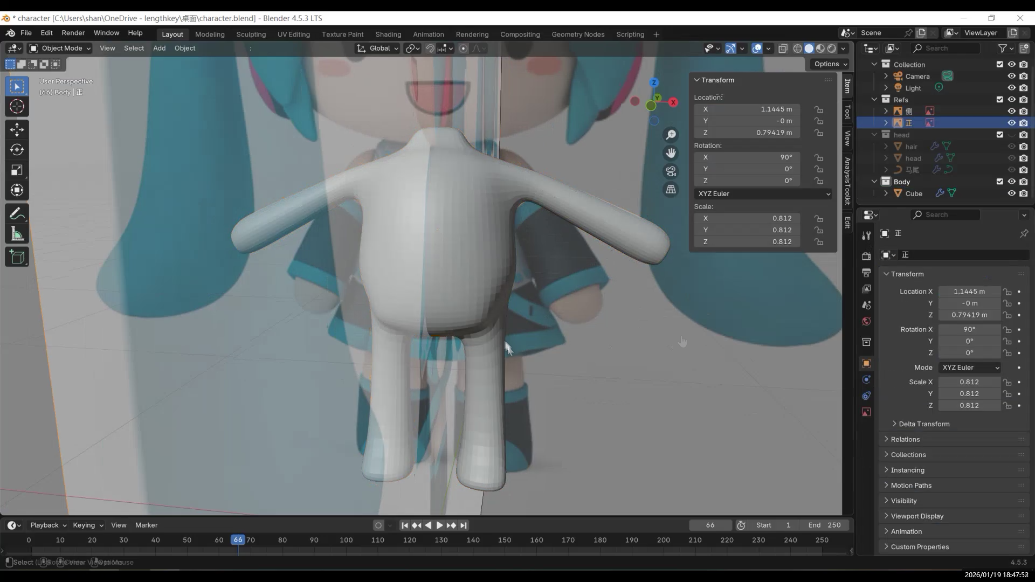Click the Options button in viewport

click(x=830, y=64)
